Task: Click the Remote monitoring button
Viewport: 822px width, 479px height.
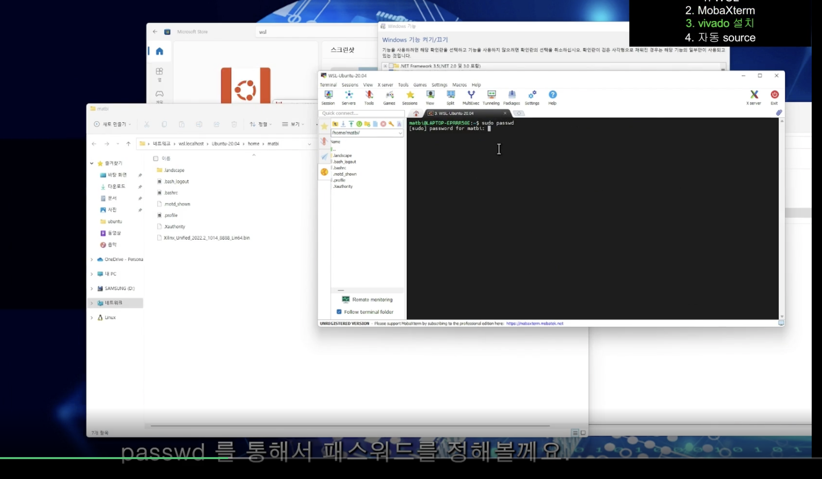Action: (x=367, y=300)
